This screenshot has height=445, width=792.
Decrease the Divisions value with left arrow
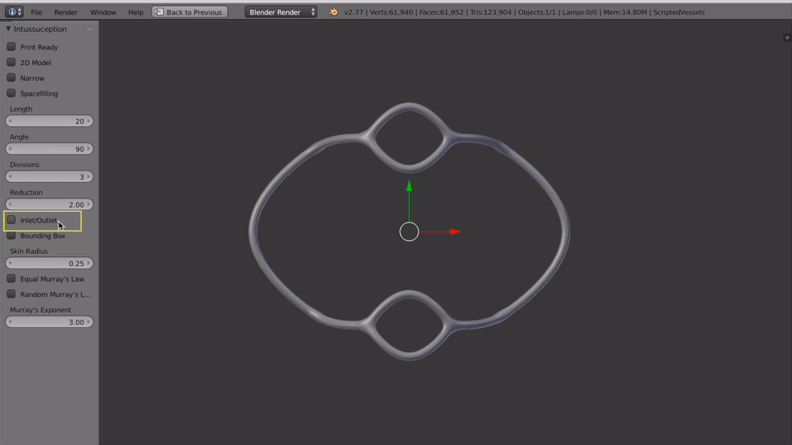pyautogui.click(x=10, y=176)
